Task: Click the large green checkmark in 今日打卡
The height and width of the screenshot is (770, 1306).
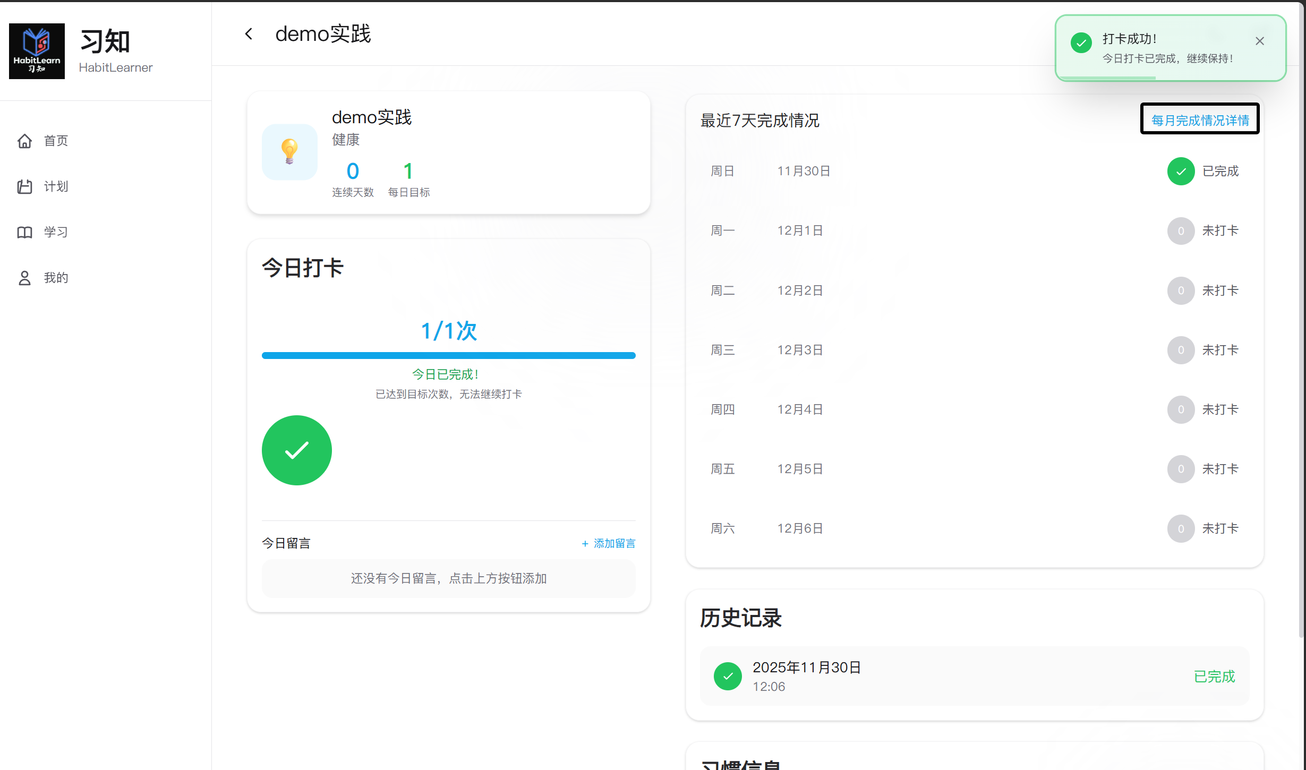Action: click(296, 450)
